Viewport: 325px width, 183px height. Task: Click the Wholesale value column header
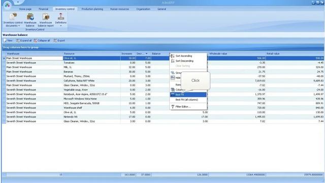point(237,54)
